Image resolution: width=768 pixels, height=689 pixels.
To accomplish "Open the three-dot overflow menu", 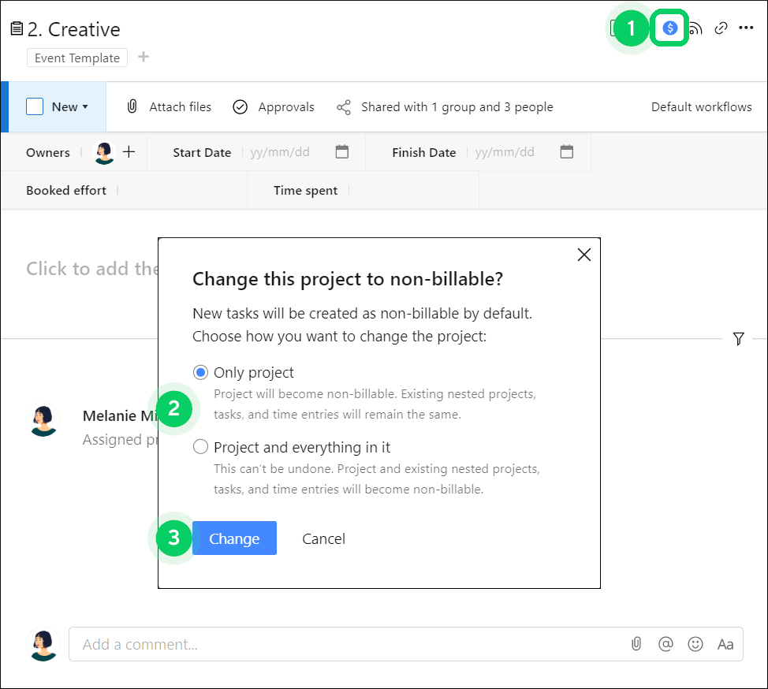I will tap(746, 28).
